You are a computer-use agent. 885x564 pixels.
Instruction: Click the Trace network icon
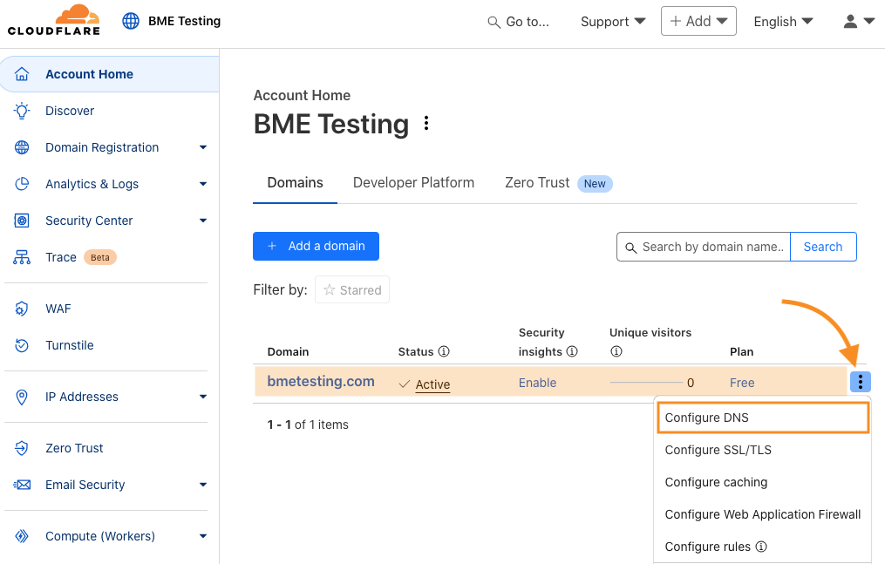pos(22,257)
